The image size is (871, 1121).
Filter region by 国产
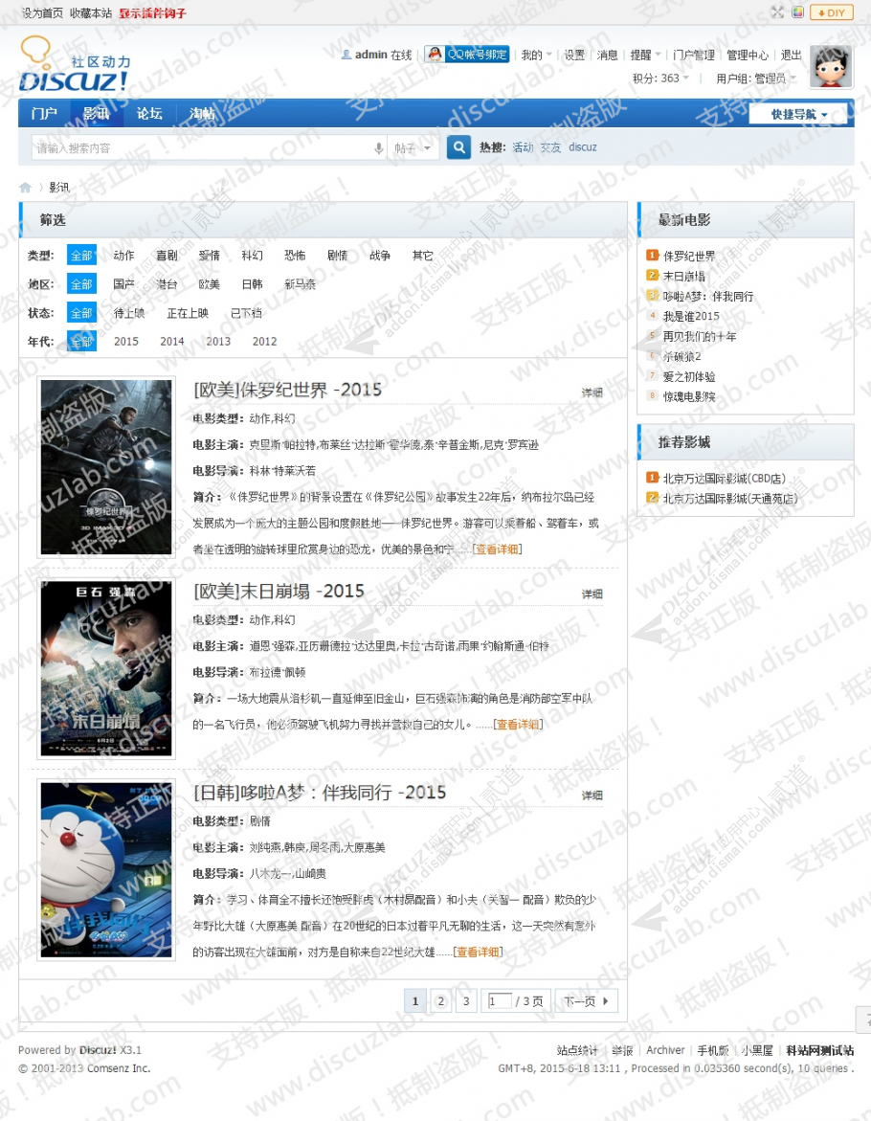pyautogui.click(x=123, y=283)
